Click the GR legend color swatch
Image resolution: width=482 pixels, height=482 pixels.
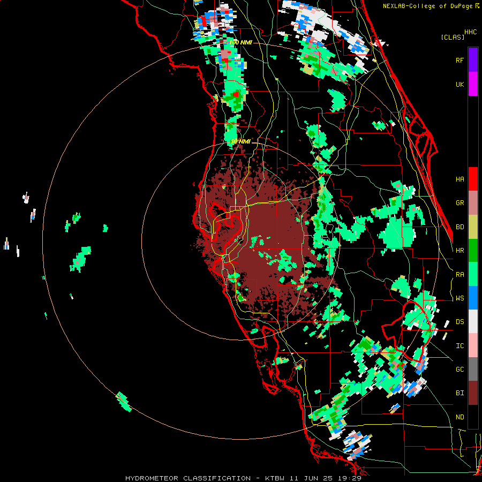click(x=473, y=202)
